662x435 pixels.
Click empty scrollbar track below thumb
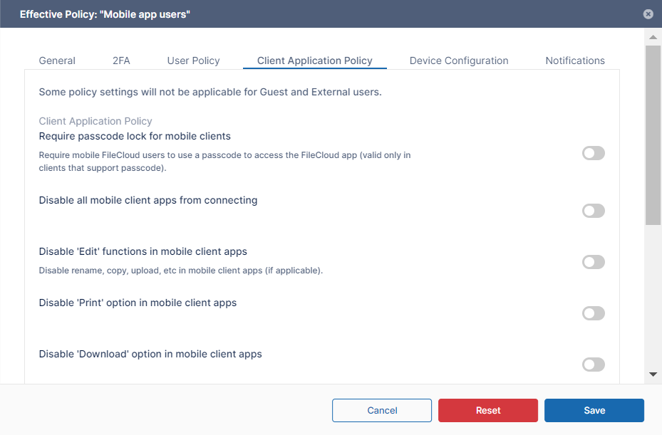pyautogui.click(x=653, y=299)
